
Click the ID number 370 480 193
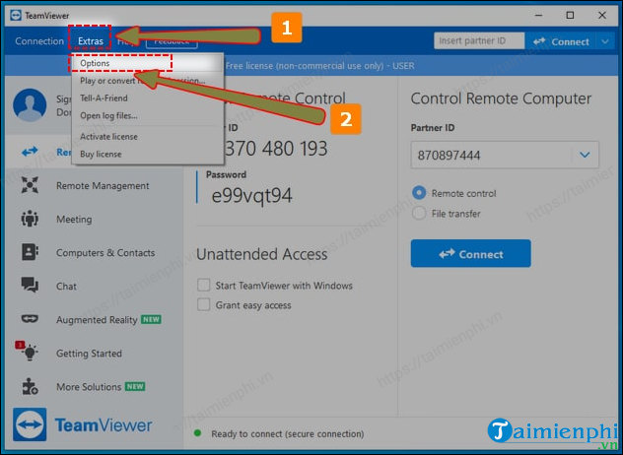tap(277, 149)
